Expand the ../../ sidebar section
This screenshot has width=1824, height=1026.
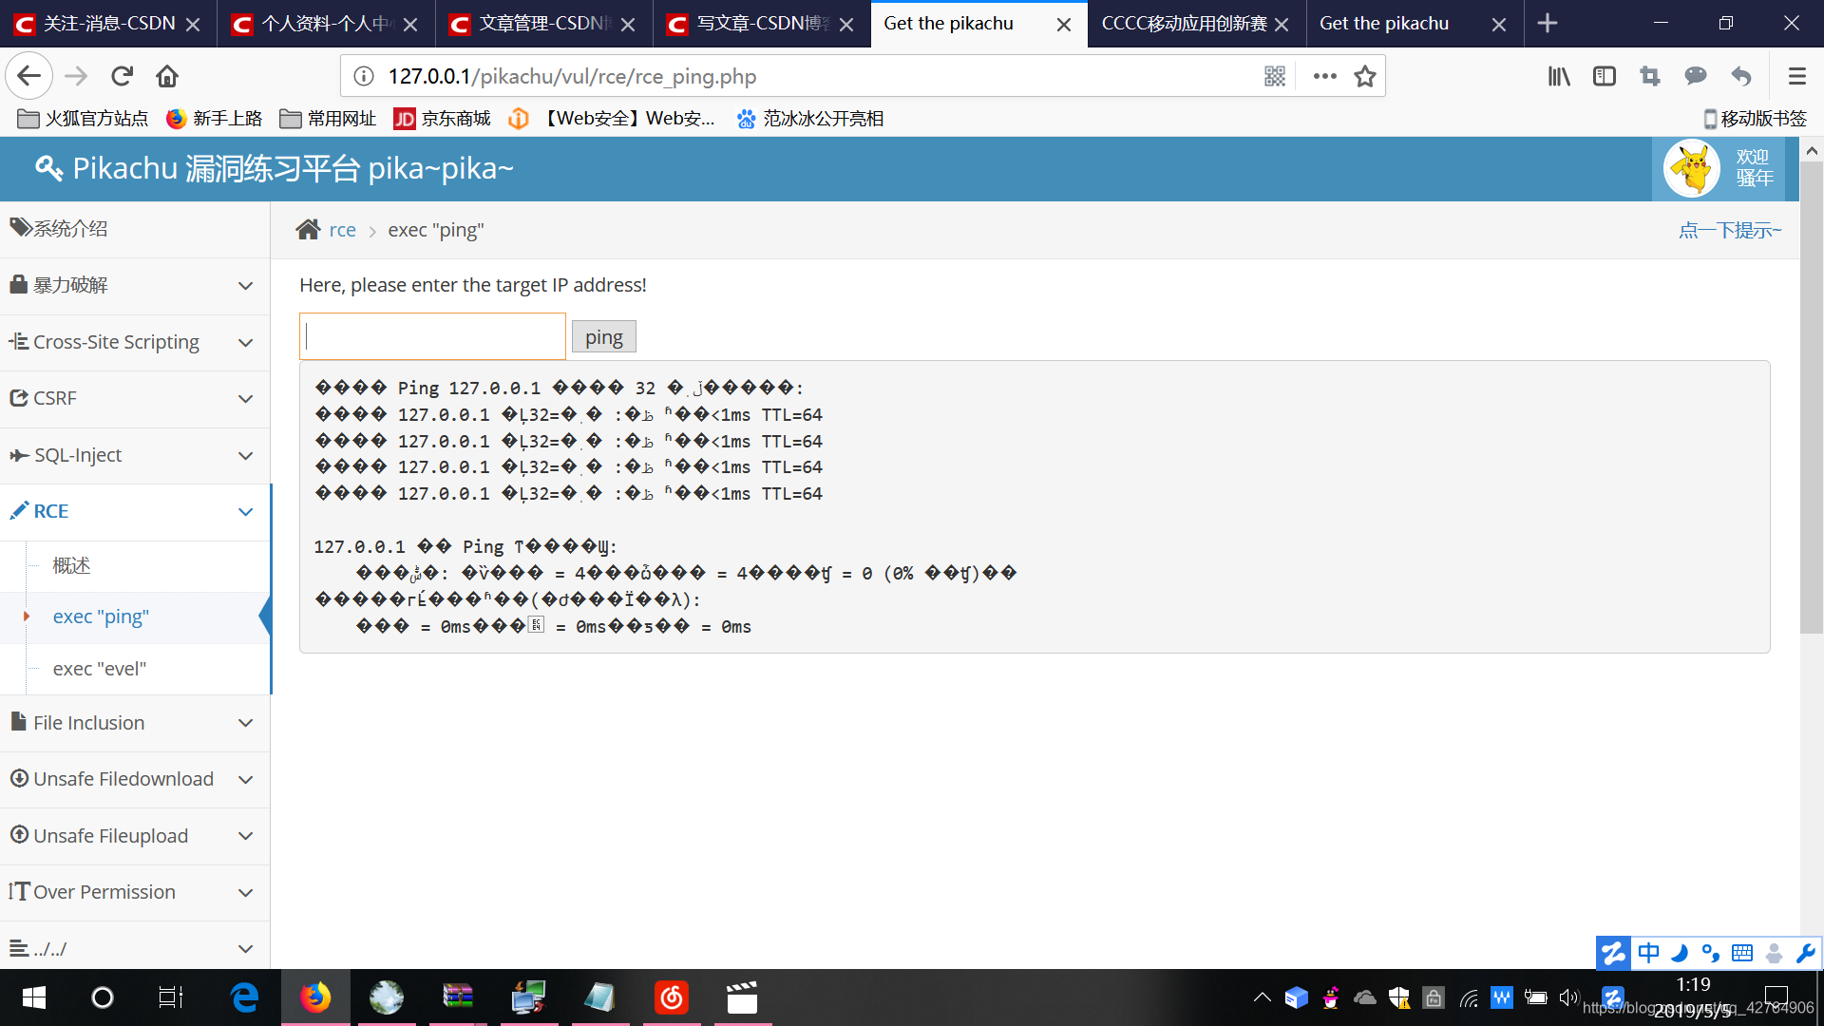point(135,948)
